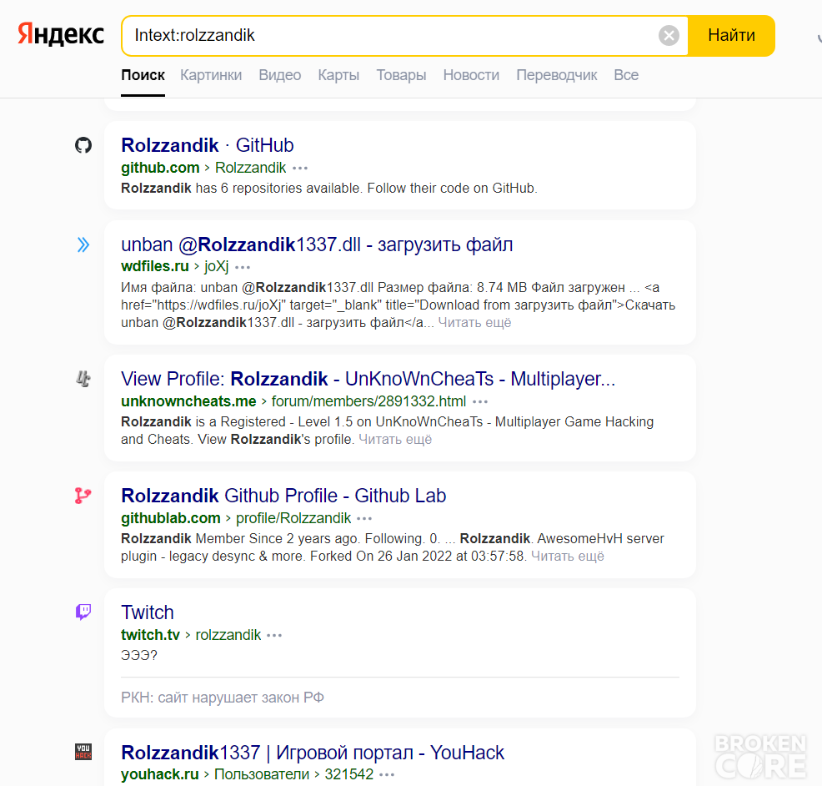Open the Переводчик tab
This screenshot has height=786, width=822.
pos(556,75)
